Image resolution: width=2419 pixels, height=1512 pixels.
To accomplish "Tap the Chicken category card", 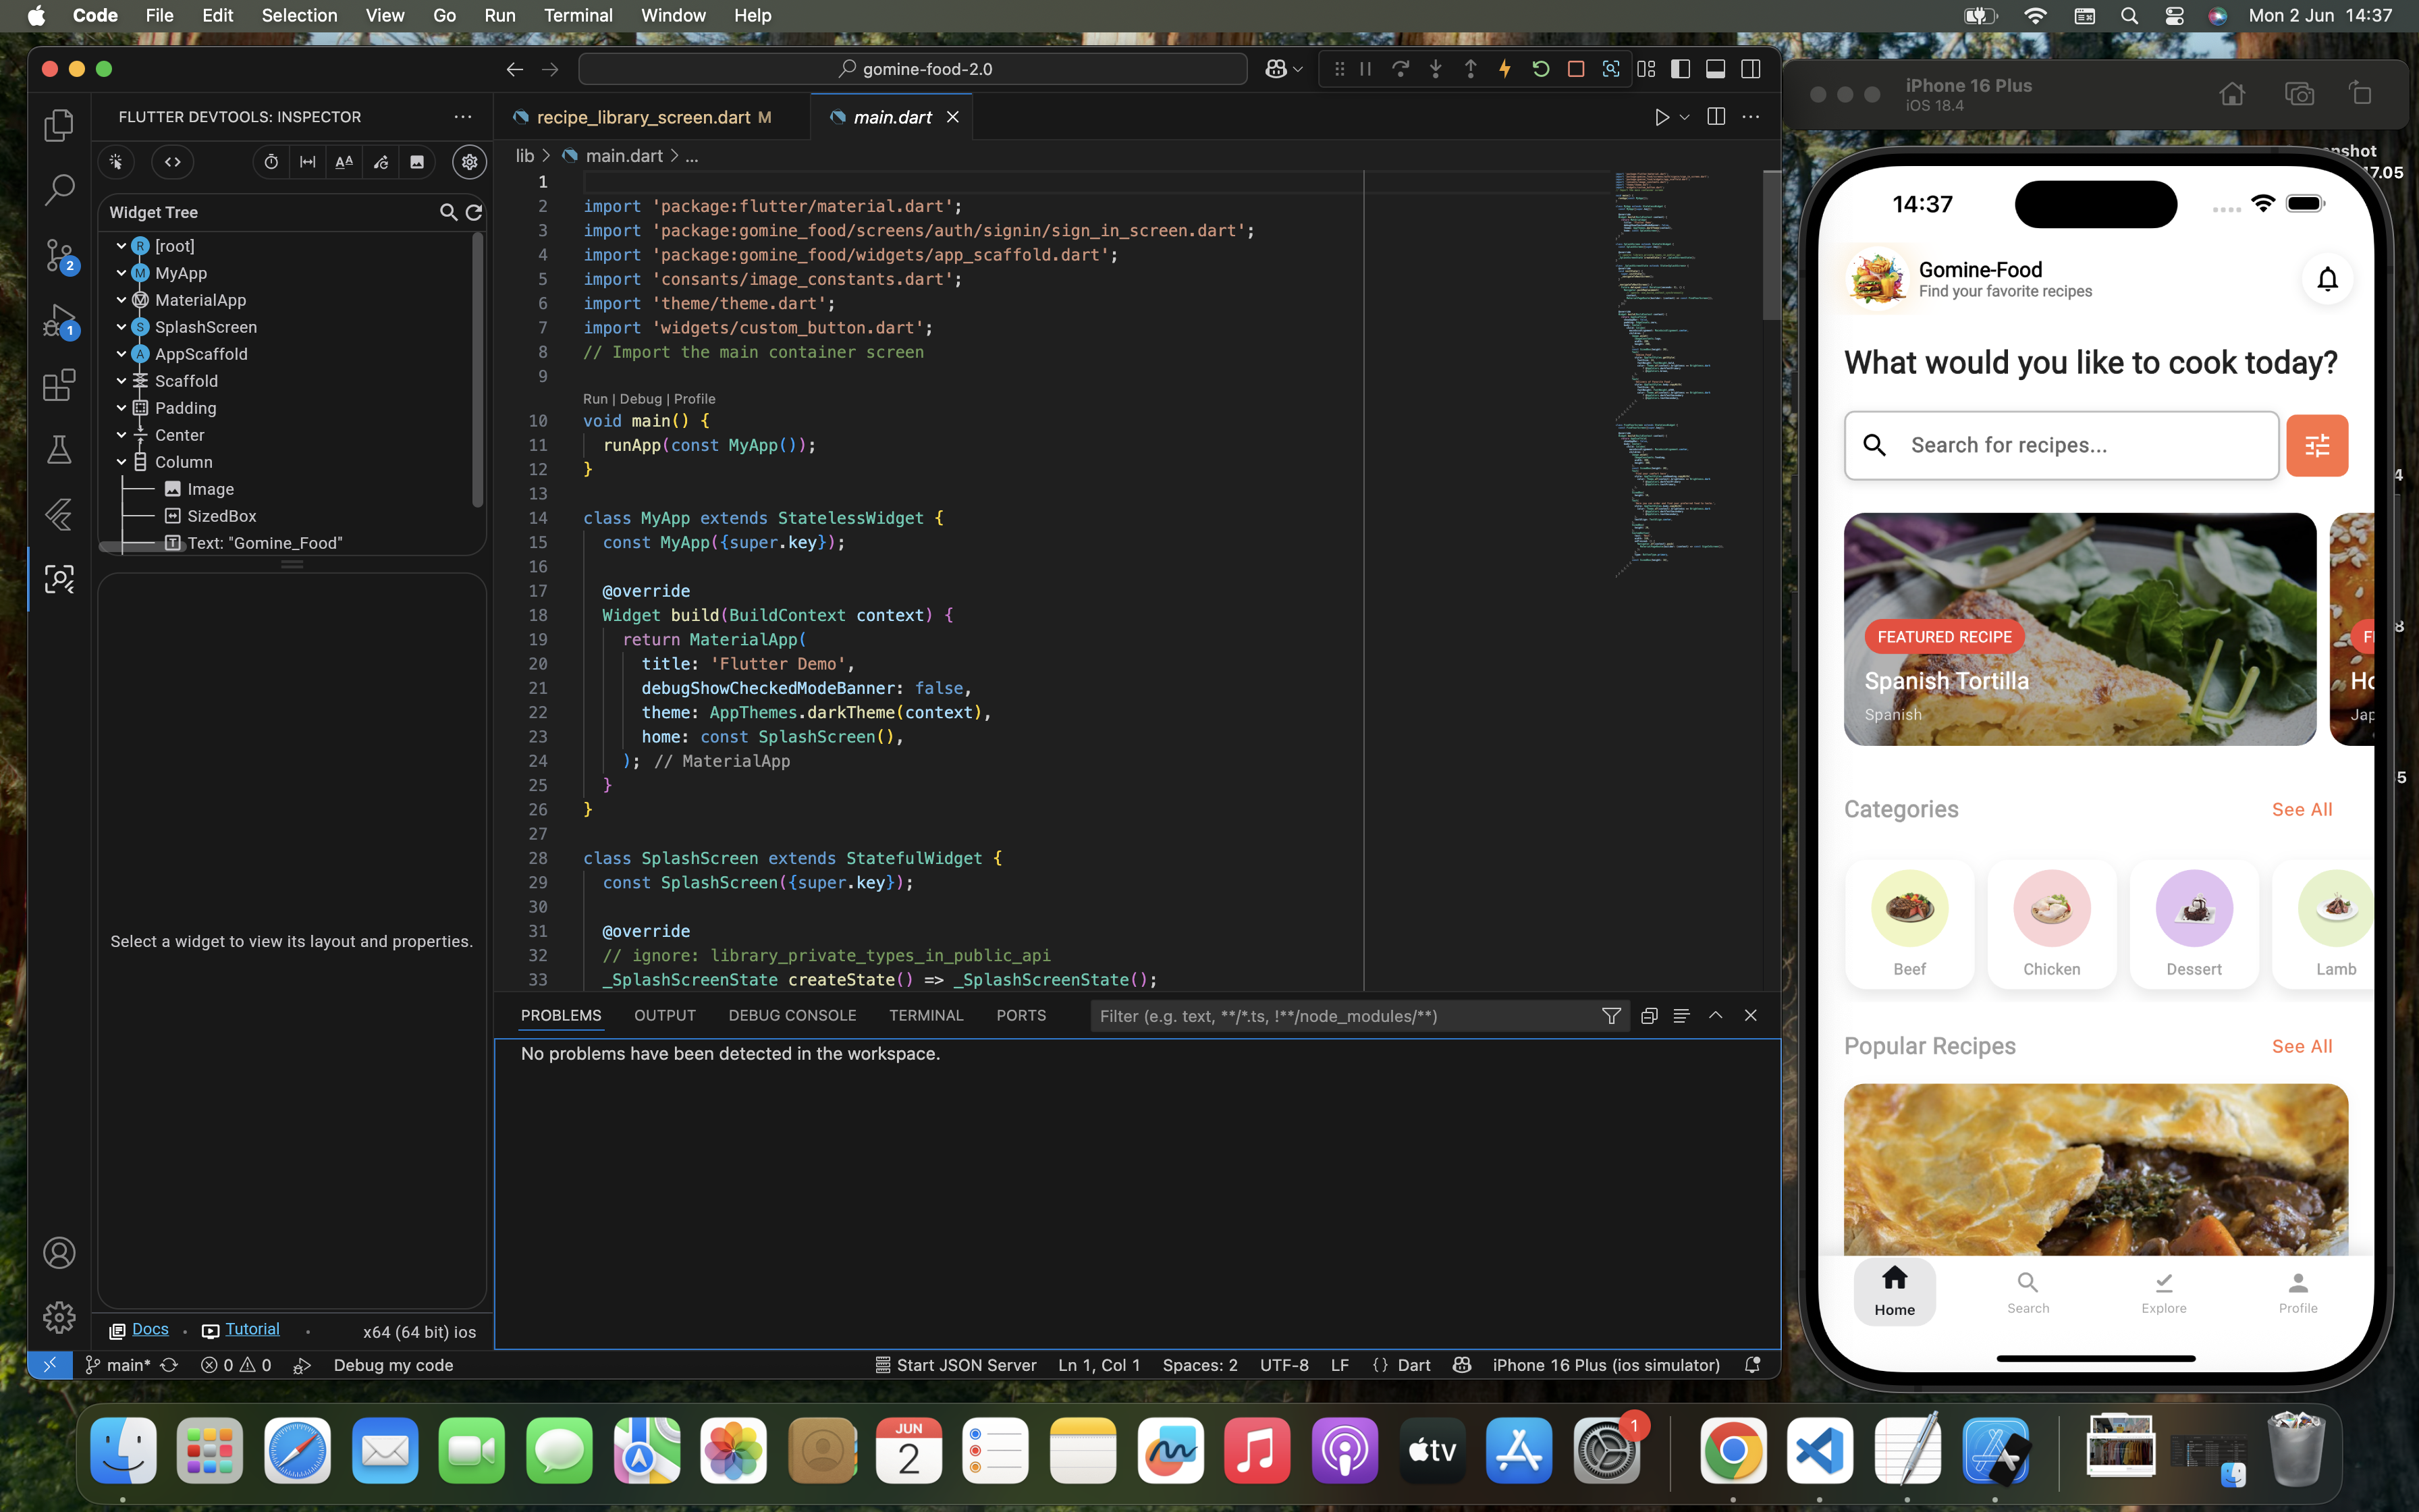I will 2051,924.
